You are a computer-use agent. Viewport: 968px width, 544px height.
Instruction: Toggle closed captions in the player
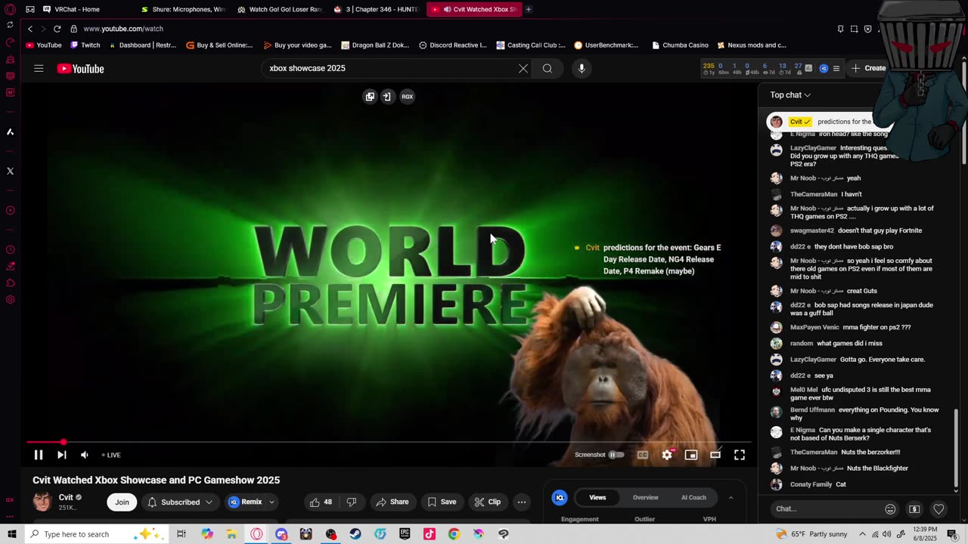point(643,455)
